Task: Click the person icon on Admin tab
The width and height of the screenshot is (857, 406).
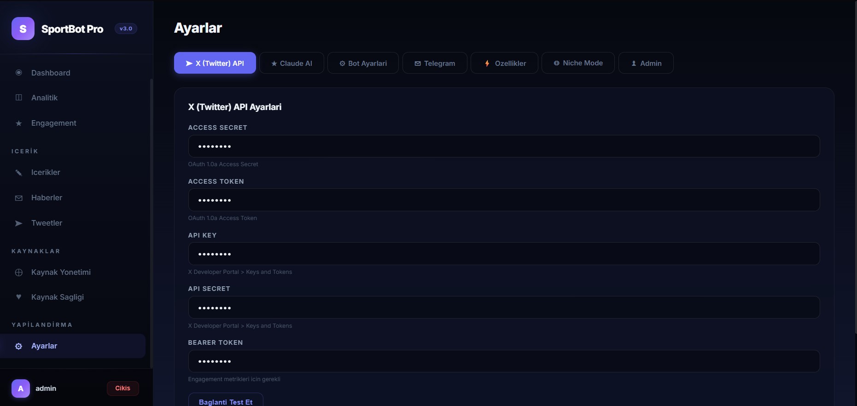Action: pyautogui.click(x=634, y=64)
